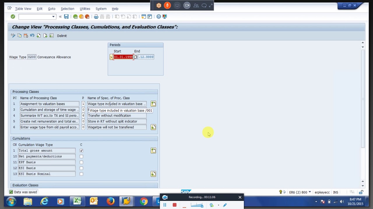
Task: Open the command field dropdown
Action: point(53,17)
